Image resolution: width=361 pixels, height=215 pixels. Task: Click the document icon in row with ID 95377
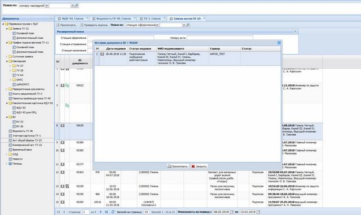[x=62, y=164]
